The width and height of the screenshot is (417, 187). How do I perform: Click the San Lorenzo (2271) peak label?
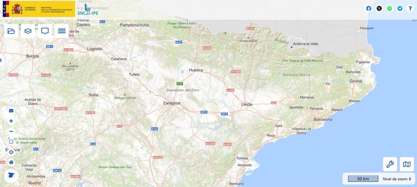[70, 68]
